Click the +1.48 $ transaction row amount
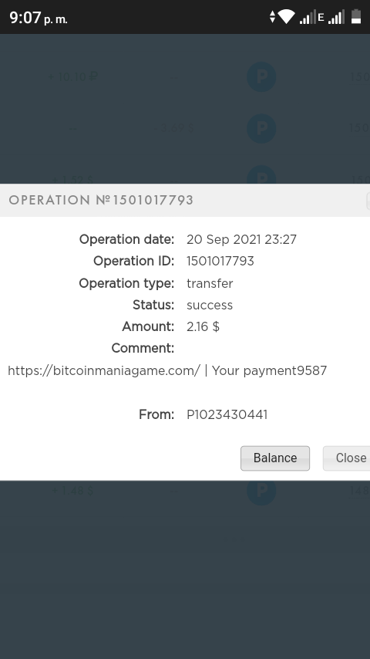370x659 pixels. (72, 491)
